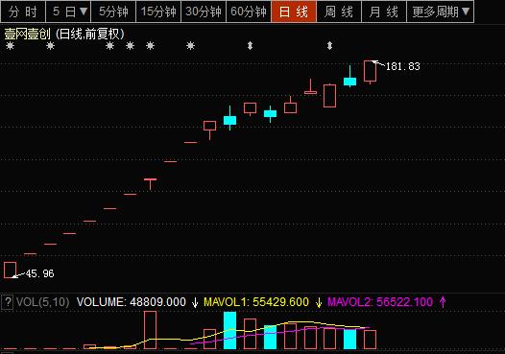Switch to the 月线 monthly tab
Image resolution: width=505 pixels, height=354 pixels.
coord(384,12)
